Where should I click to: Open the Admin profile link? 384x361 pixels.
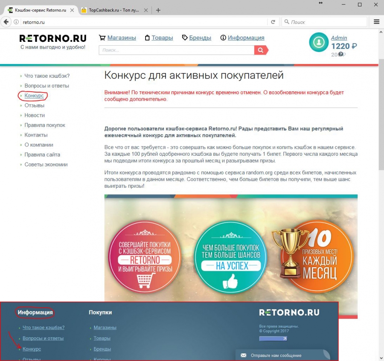[x=339, y=38]
